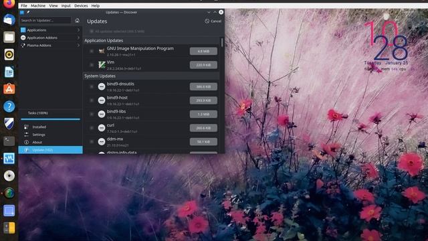This screenshot has height=241, width=428.
Task: Click the updates list vertical scrollbar
Action: coord(222,42)
